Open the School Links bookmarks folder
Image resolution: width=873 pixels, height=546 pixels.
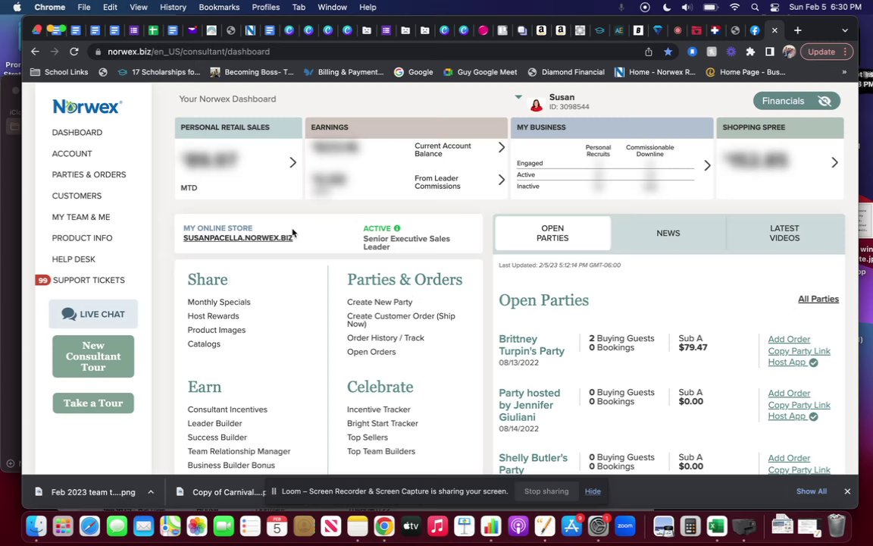59,72
